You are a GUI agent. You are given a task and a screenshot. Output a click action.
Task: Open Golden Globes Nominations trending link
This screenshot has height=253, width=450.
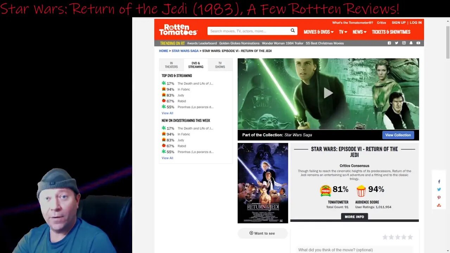pyautogui.click(x=239, y=43)
